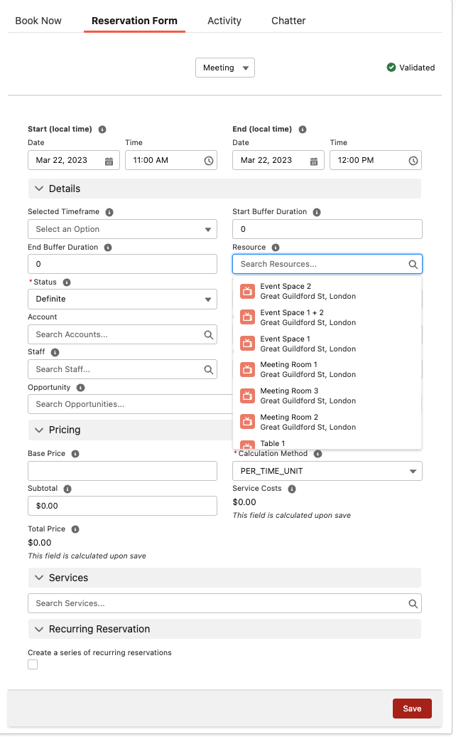Click the Search Opportunities input field
Image resolution: width=456 pixels, height=737 pixels.
[x=128, y=404]
